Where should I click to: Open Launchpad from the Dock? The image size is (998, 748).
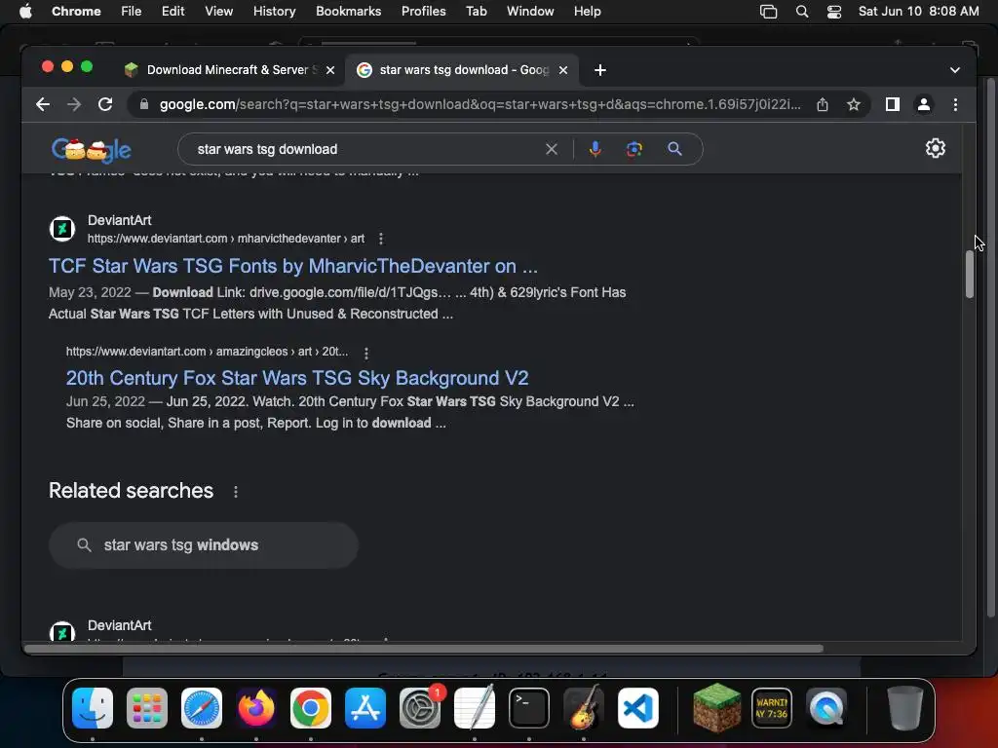[147, 708]
